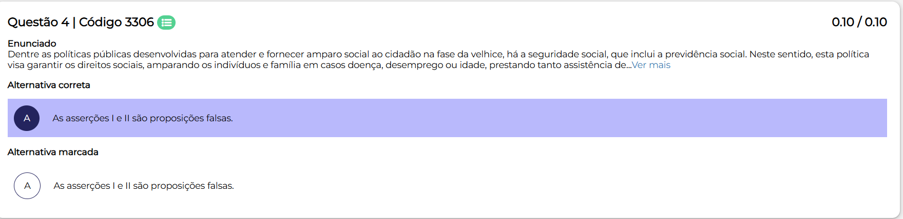Click the Alternativa correta heading

click(49, 85)
